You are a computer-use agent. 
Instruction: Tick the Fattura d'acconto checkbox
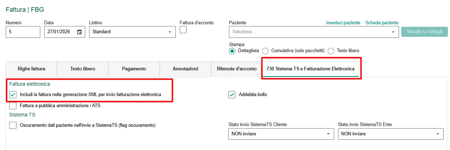click(183, 30)
